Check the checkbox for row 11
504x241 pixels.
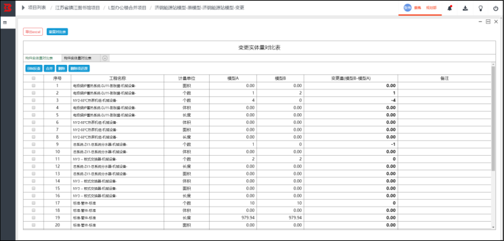[x=33, y=159]
